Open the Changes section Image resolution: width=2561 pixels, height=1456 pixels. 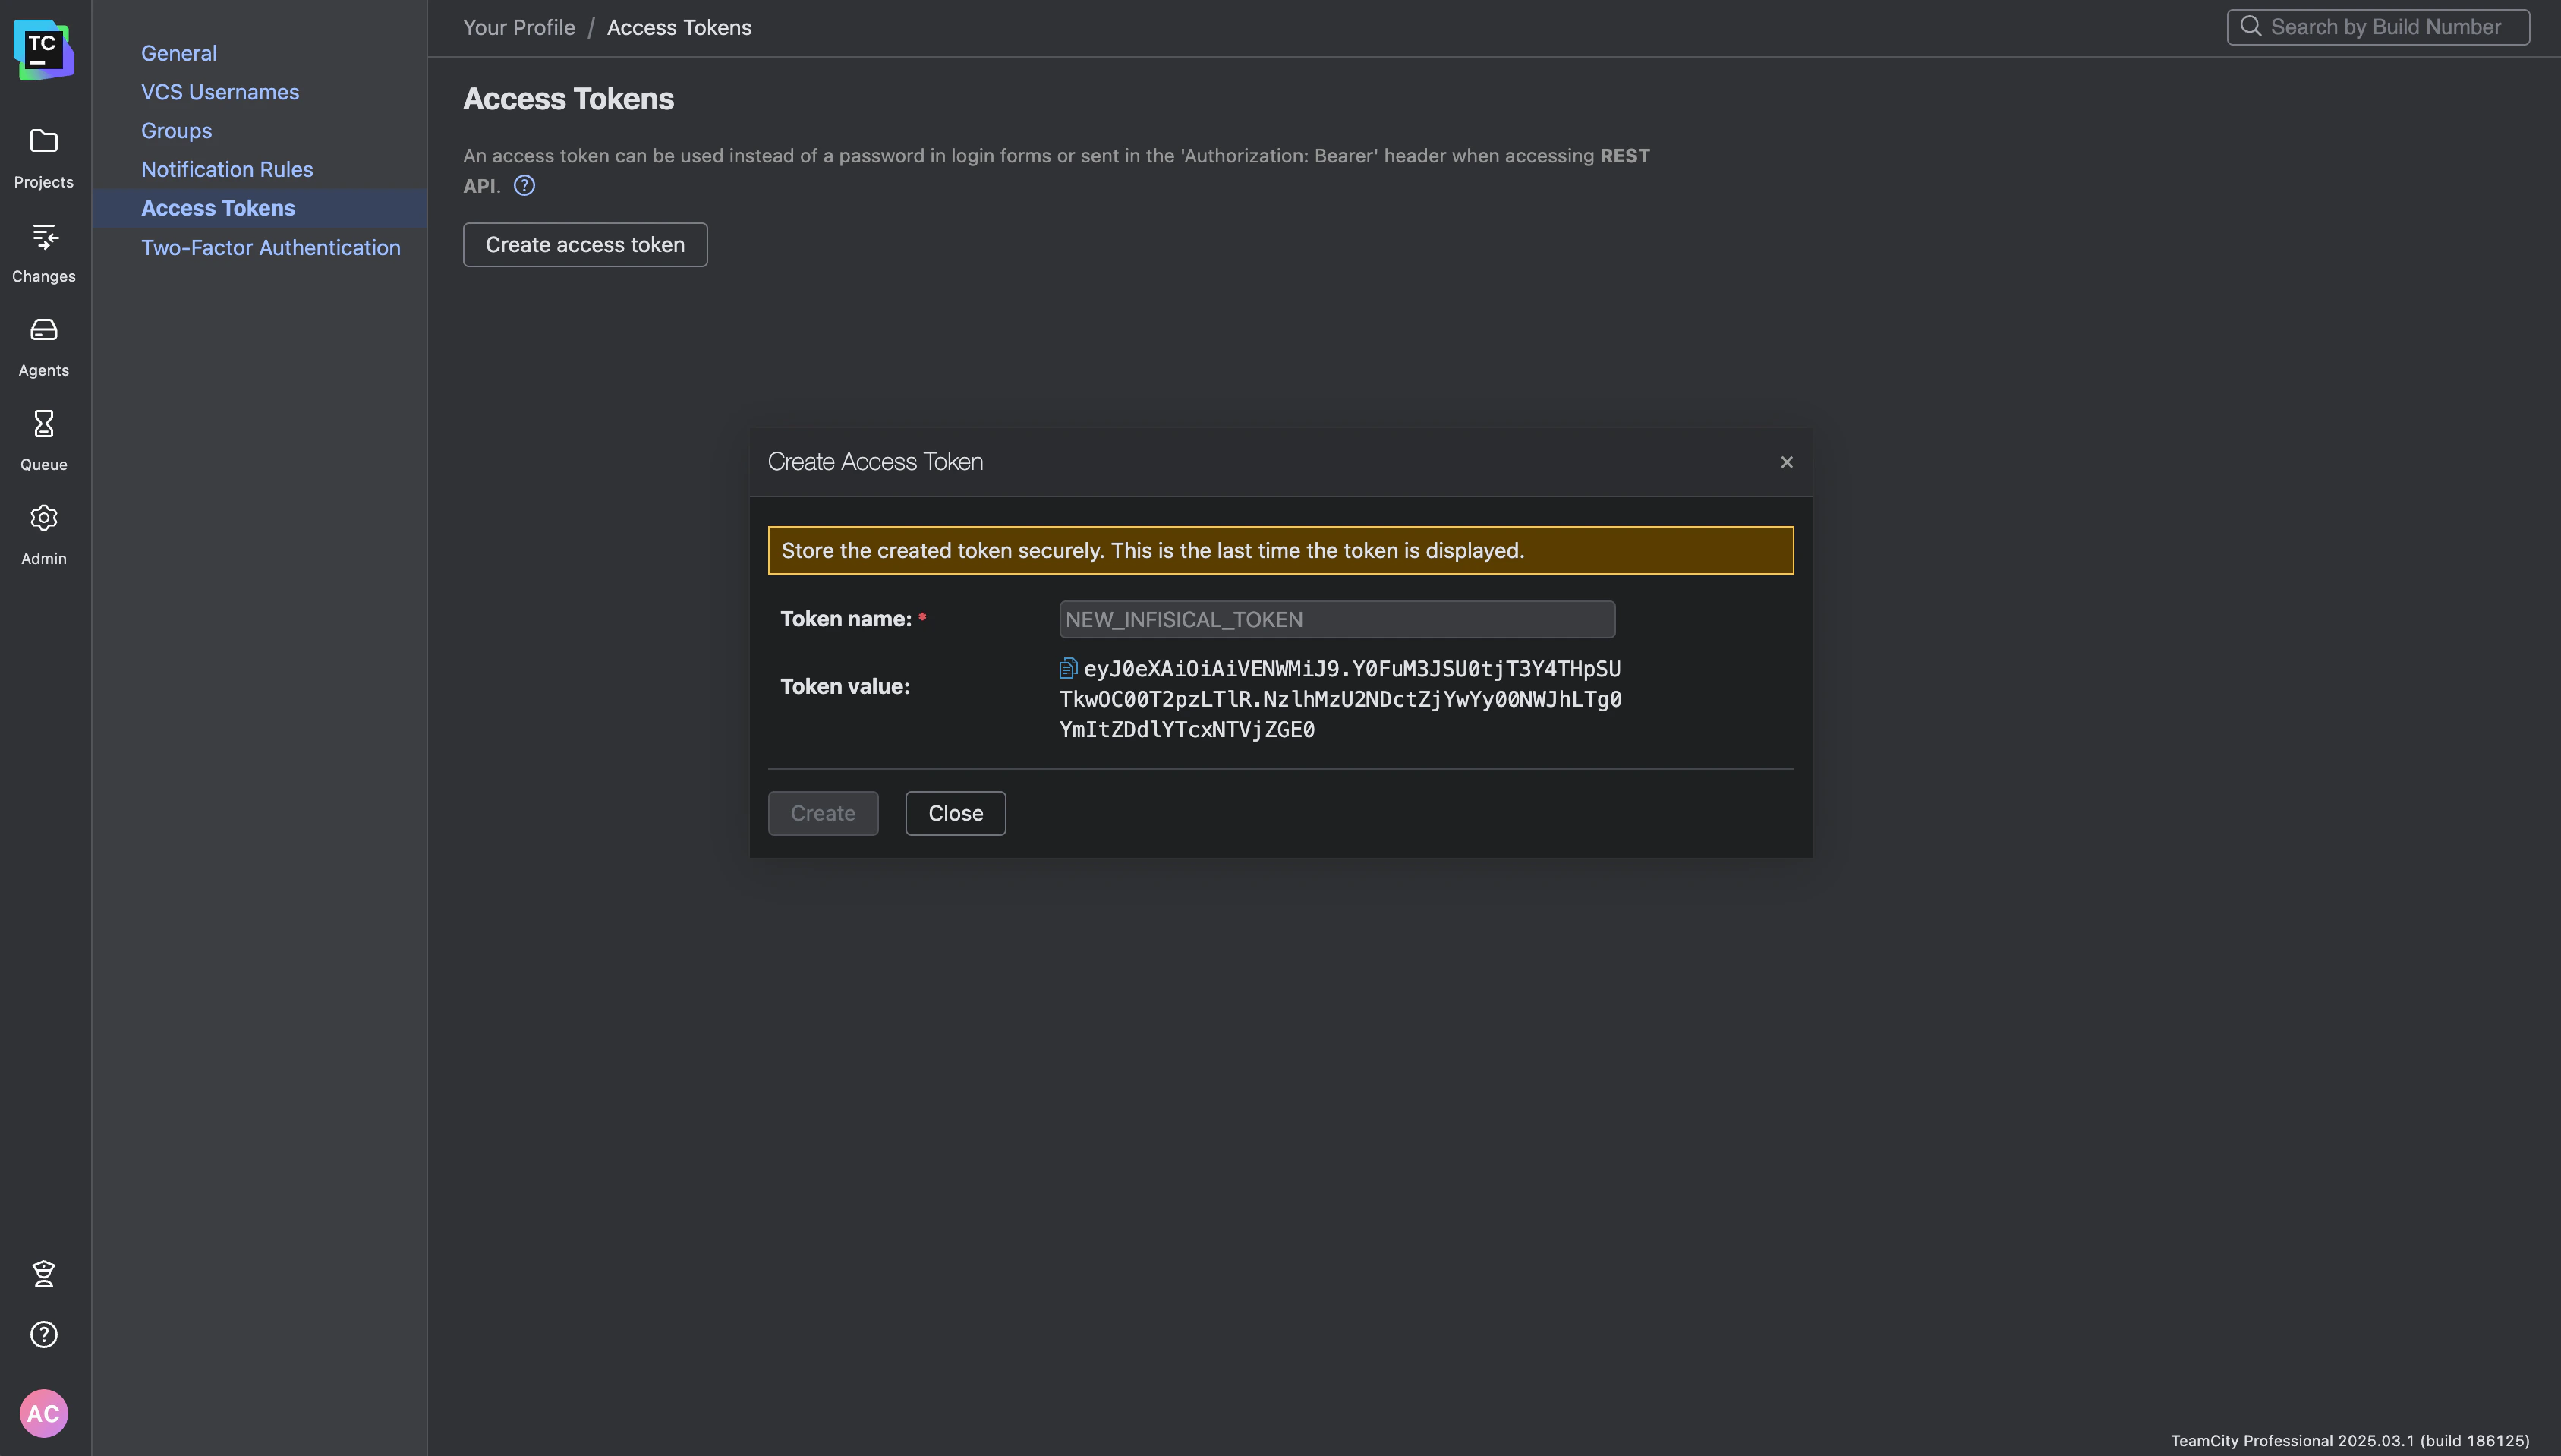[43, 252]
